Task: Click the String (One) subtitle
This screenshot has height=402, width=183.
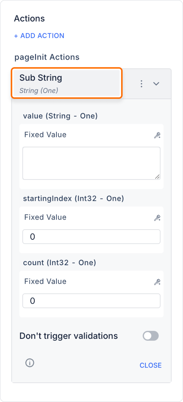Action: click(39, 90)
